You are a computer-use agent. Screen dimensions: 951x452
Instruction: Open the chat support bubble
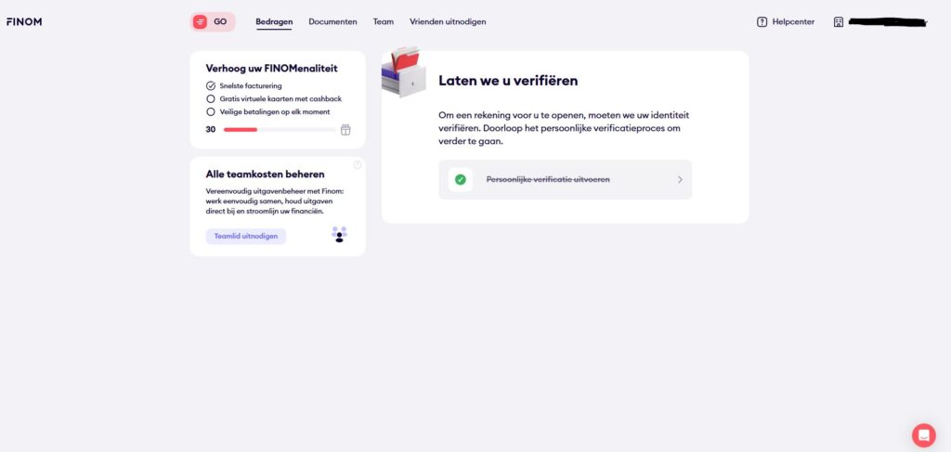pos(923,434)
